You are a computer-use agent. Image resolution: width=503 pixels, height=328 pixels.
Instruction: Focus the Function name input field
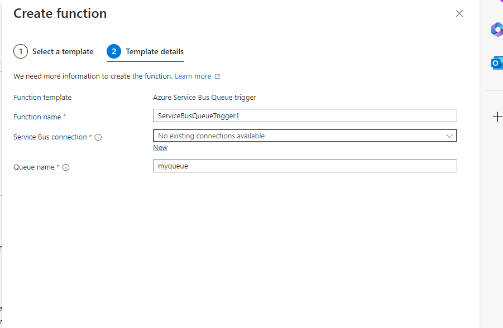coord(305,115)
